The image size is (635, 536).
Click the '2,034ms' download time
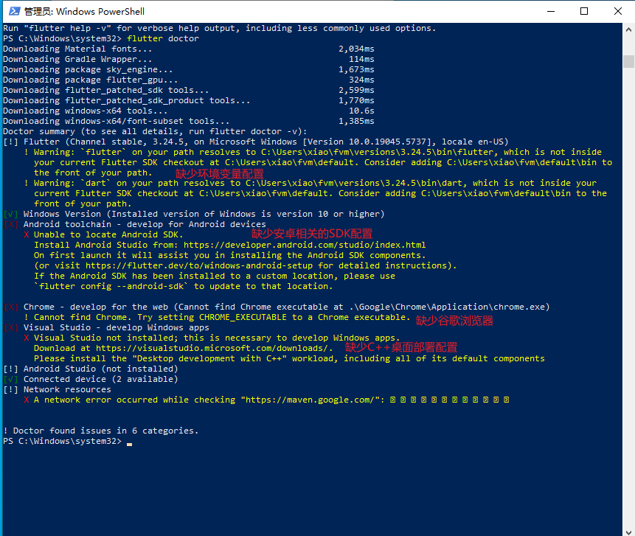(356, 49)
